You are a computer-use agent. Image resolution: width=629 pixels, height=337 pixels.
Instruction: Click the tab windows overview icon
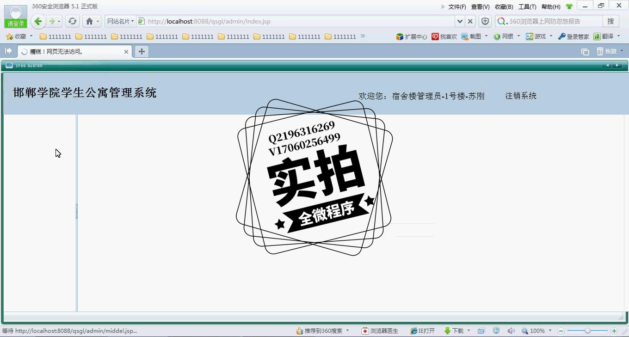point(585,52)
